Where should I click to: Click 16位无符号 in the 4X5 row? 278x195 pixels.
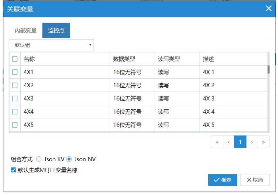tap(127, 125)
